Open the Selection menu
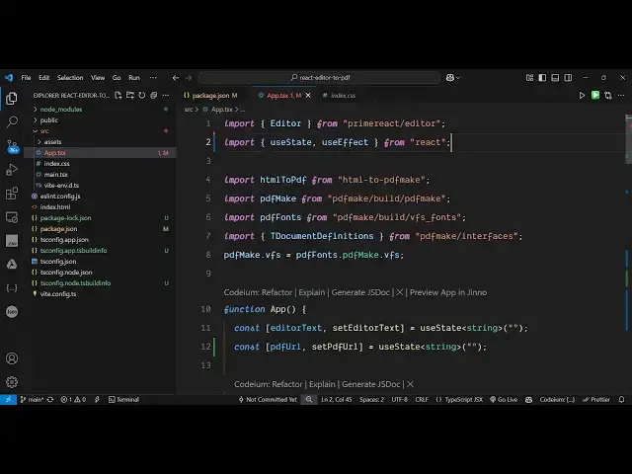This screenshot has width=632, height=474. click(x=70, y=78)
